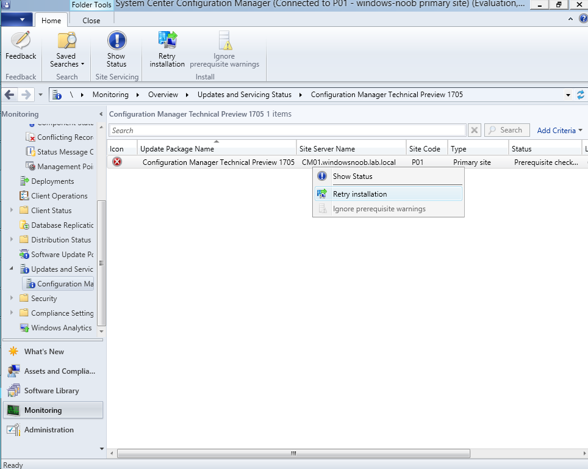
Task: Expand the Distribution Status folder
Action: 11,239
